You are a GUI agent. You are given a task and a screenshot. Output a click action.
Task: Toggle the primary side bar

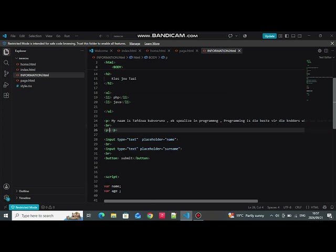[x=287, y=36]
